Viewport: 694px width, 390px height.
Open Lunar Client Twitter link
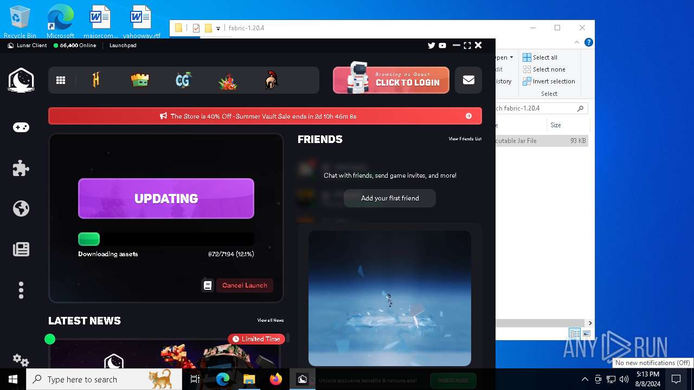[432, 45]
